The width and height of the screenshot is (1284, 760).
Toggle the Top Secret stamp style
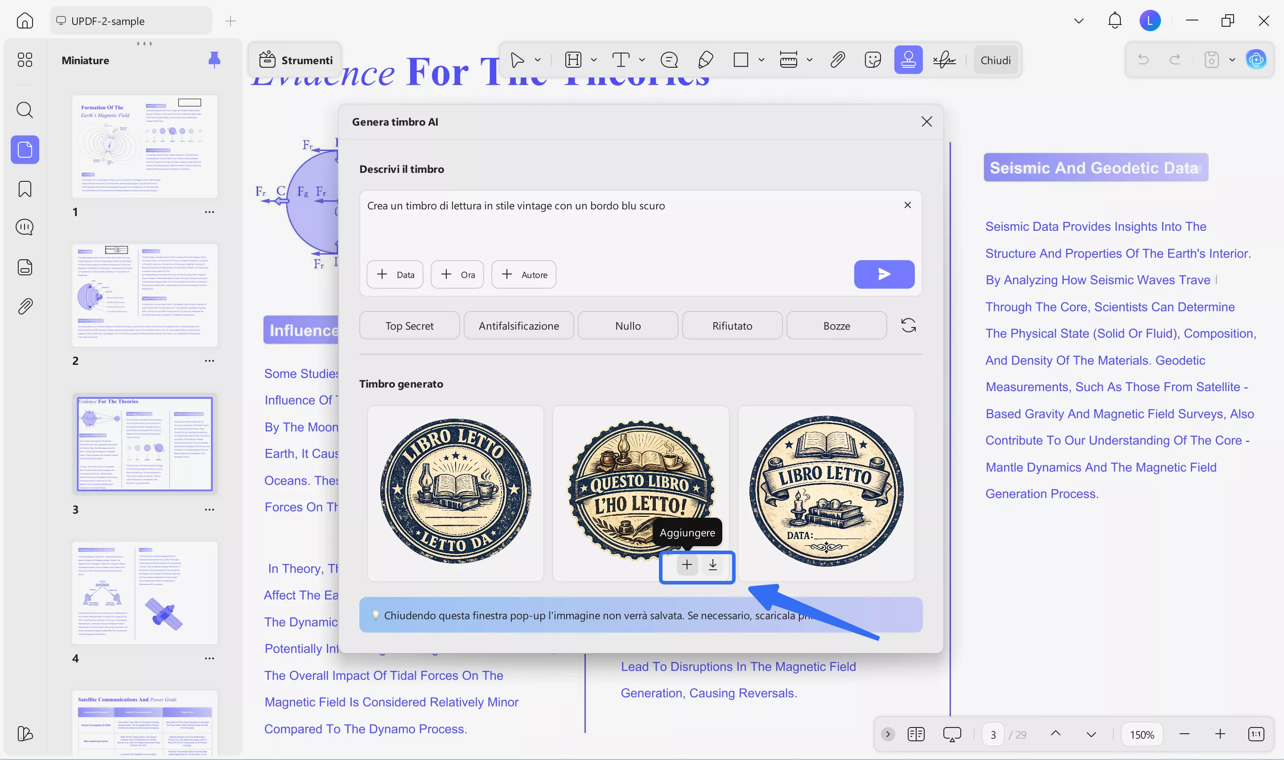point(409,325)
